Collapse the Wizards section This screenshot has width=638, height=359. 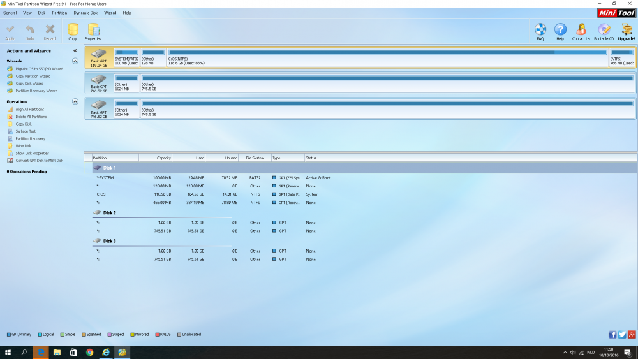click(75, 61)
